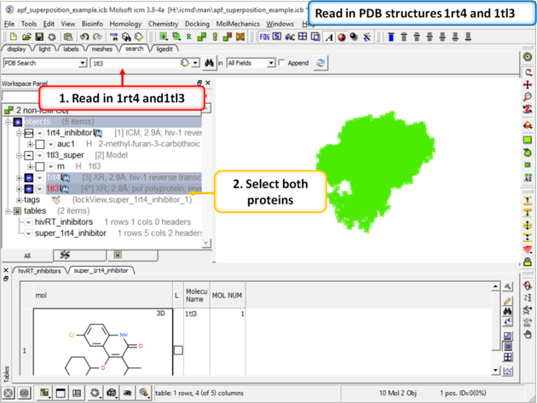This screenshot has height=403, width=537.
Task: Collapse the tables tree node
Action: 9,210
